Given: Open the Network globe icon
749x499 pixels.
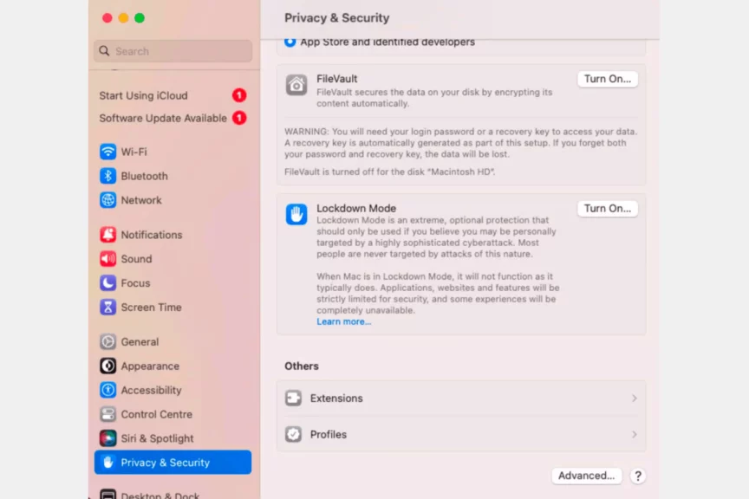Looking at the screenshot, I should click(x=107, y=200).
